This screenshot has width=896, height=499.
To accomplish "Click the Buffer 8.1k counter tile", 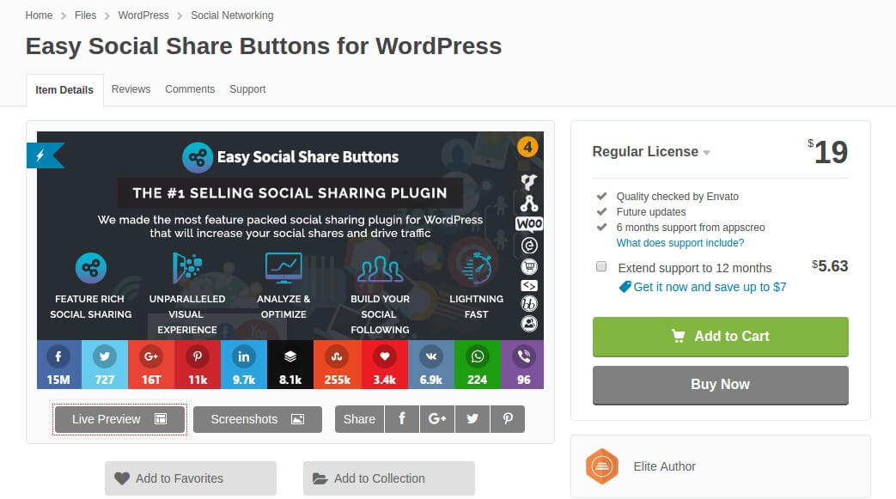I will 290,365.
